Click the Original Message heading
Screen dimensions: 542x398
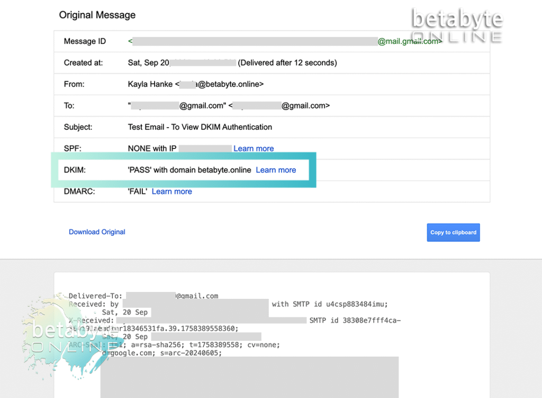(x=97, y=15)
